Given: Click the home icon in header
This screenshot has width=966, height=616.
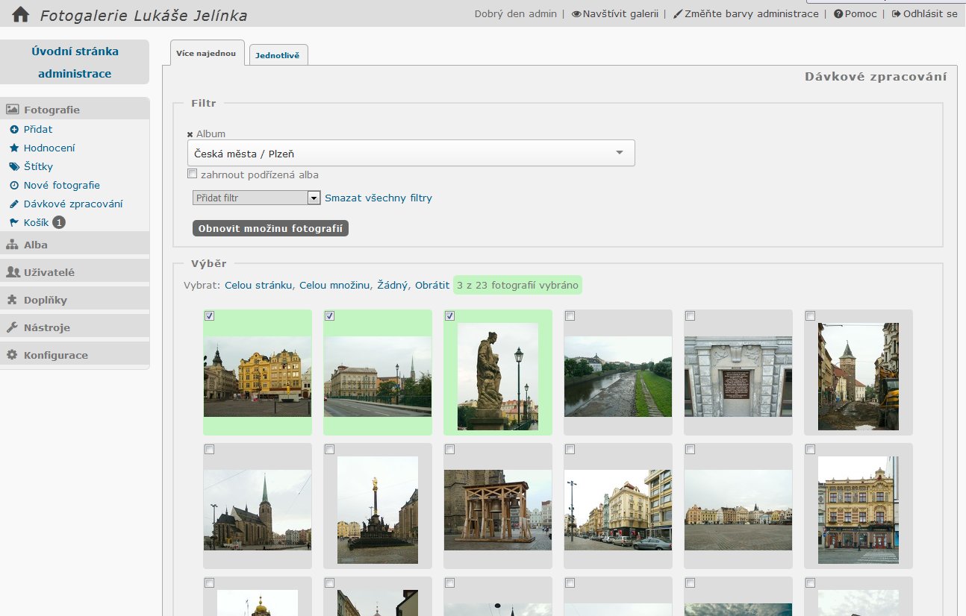Looking at the screenshot, I should tap(20, 14).
